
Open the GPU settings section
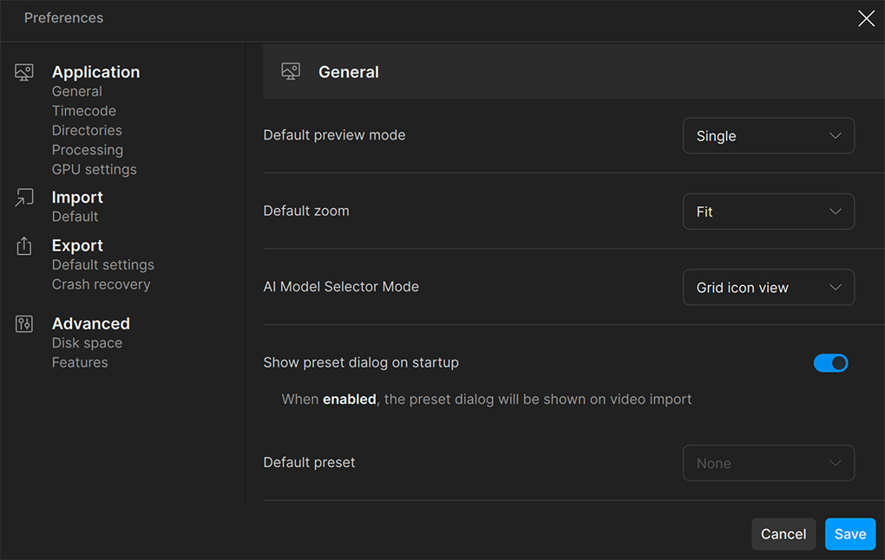click(94, 169)
